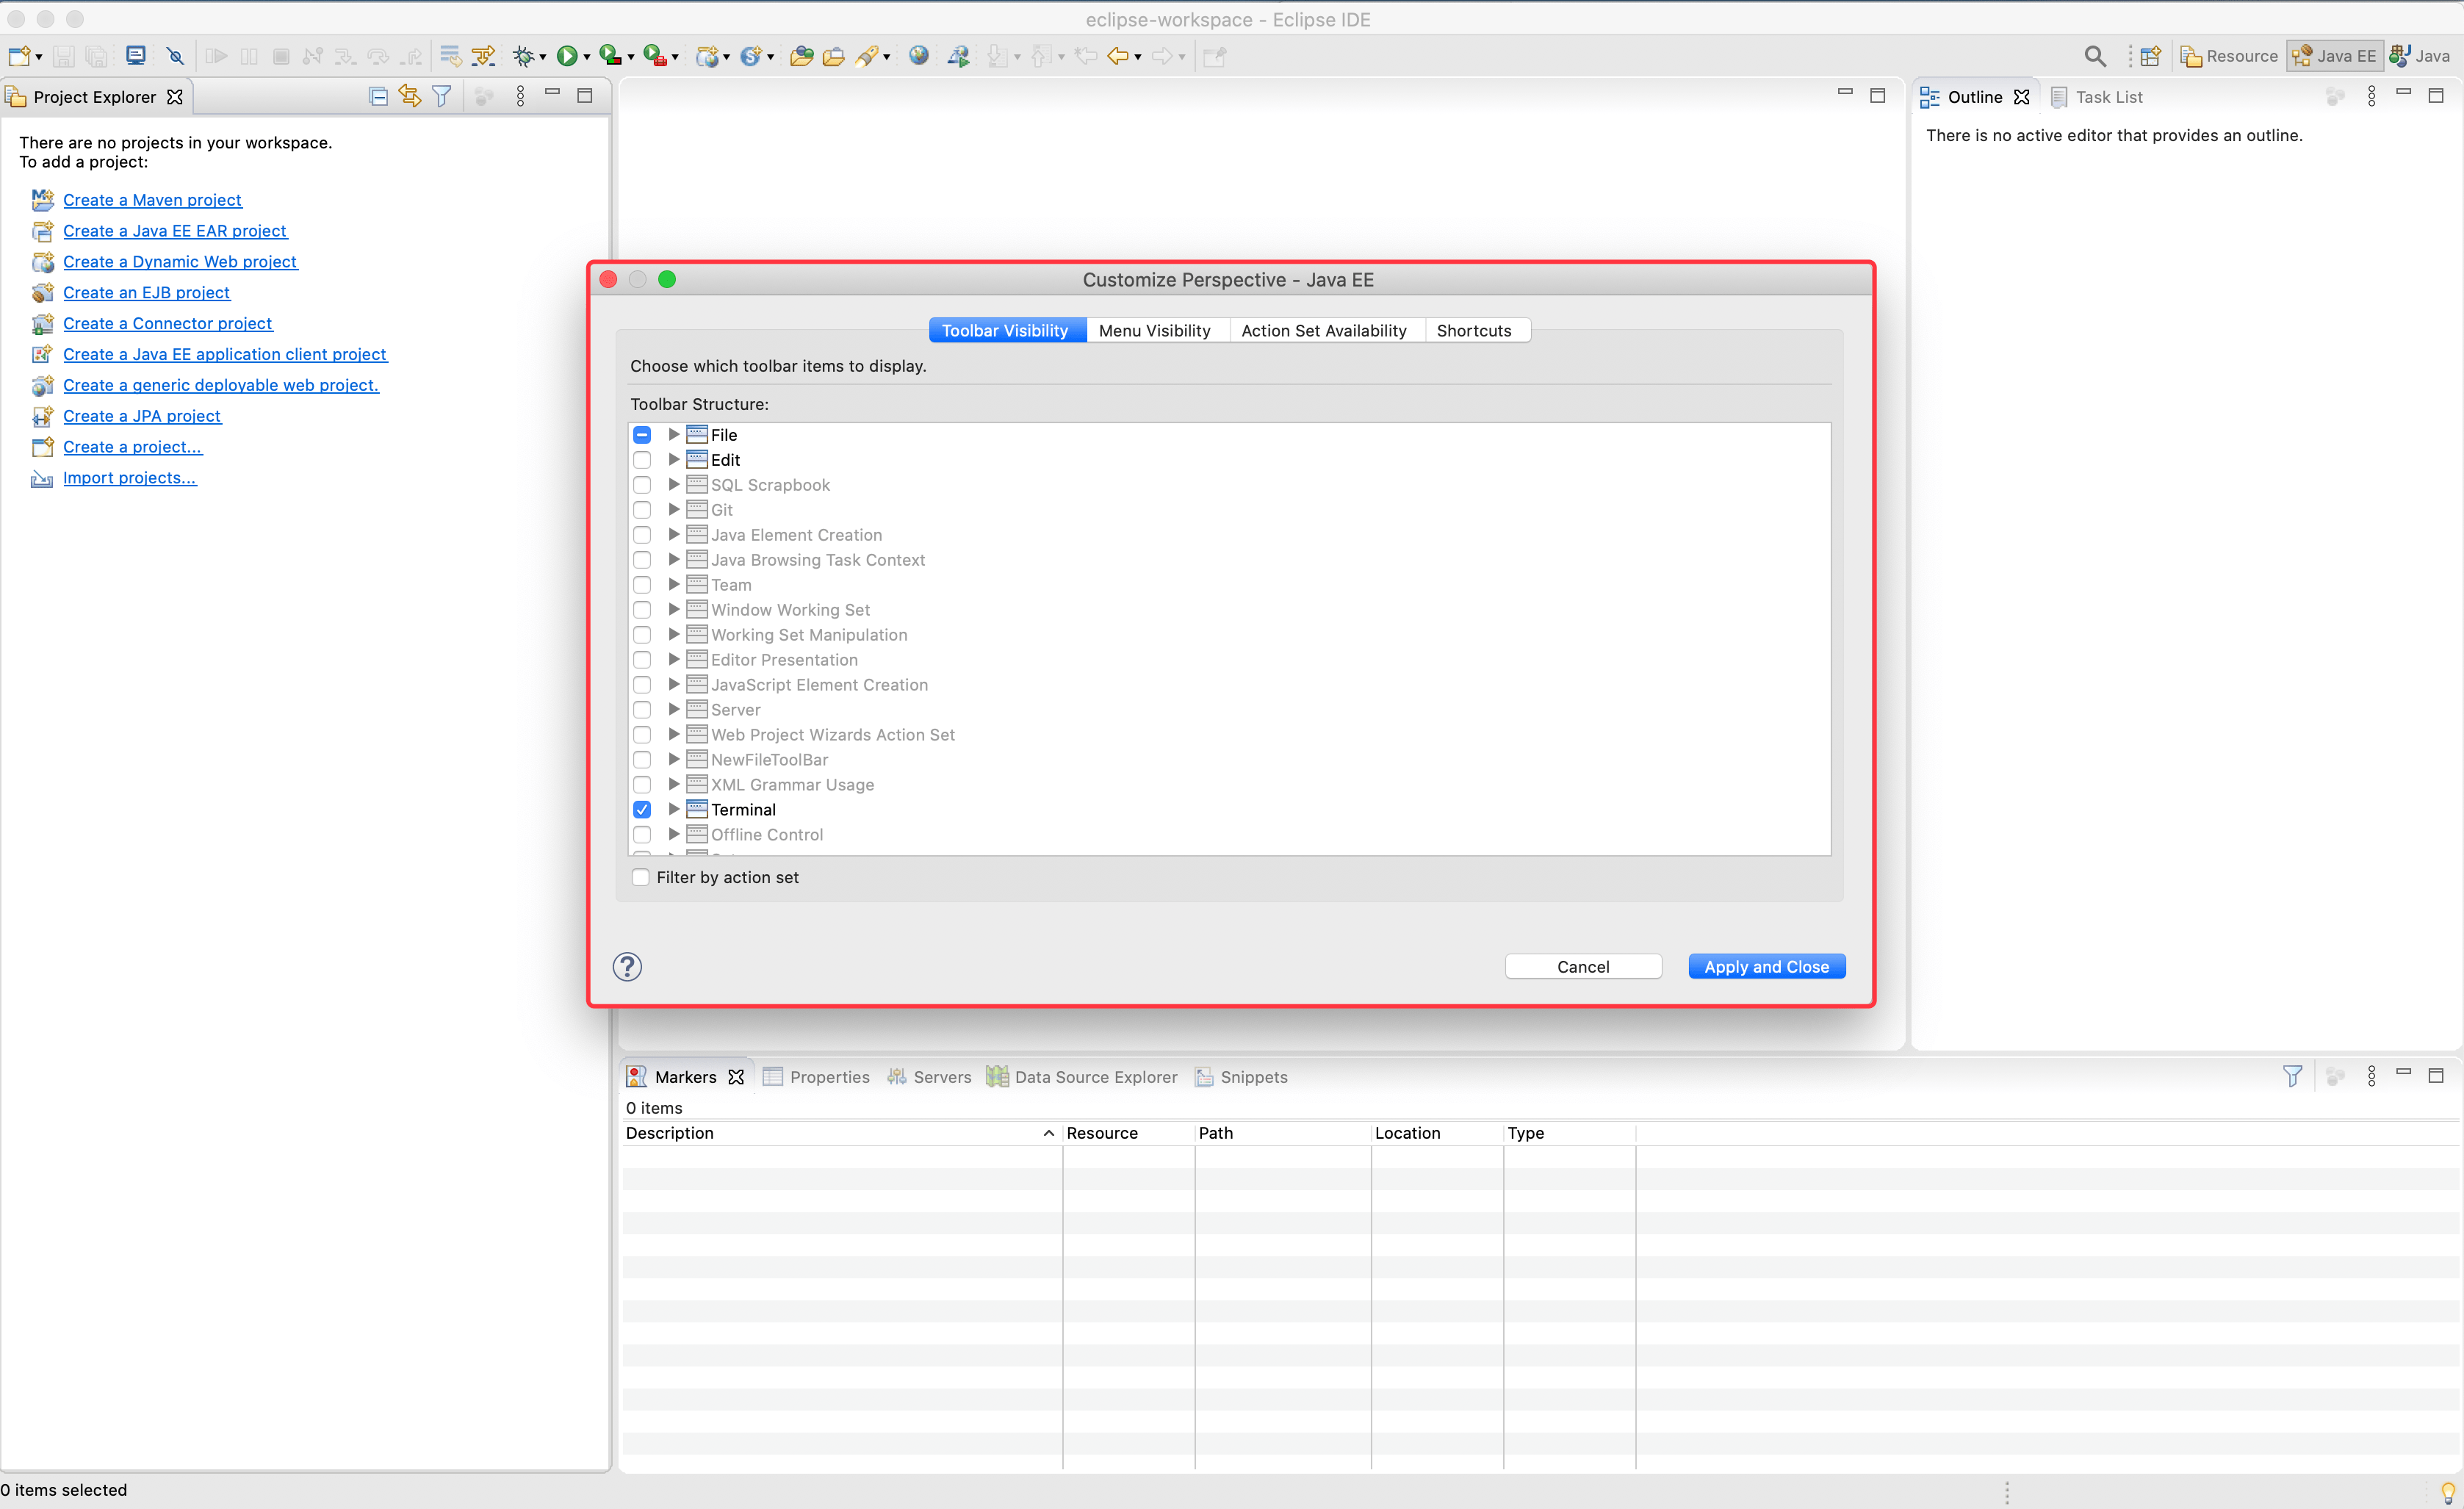Check the Git toolbar checkbox
This screenshot has height=1509, width=2464.
pyautogui.click(x=642, y=510)
